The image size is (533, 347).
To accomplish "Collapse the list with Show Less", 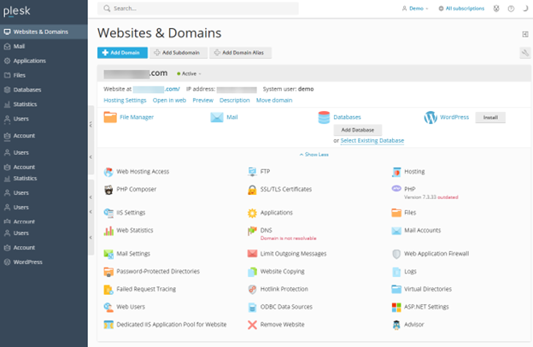I will pyautogui.click(x=313, y=155).
